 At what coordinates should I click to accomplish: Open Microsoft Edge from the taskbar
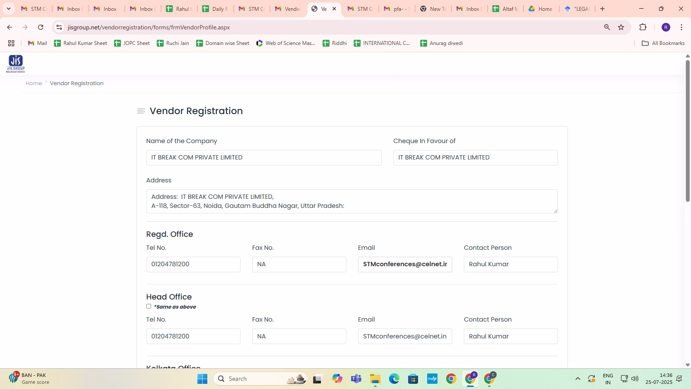(394, 379)
